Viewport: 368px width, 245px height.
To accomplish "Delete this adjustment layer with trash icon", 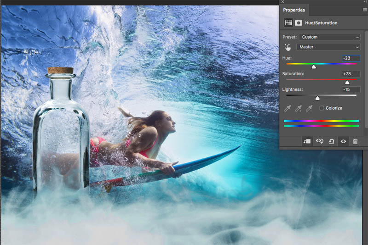I will point(355,141).
